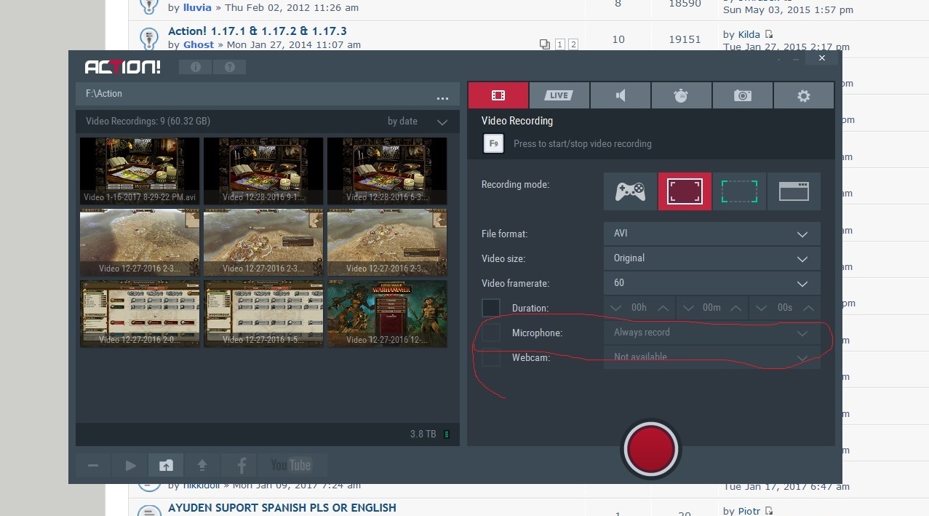Open the audio recording tab

(620, 95)
